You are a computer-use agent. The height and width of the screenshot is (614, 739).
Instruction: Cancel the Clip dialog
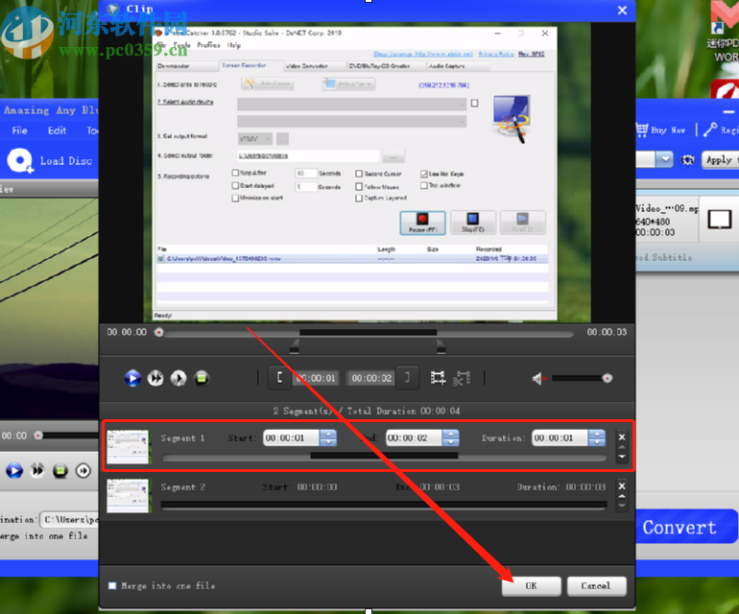coord(596,586)
